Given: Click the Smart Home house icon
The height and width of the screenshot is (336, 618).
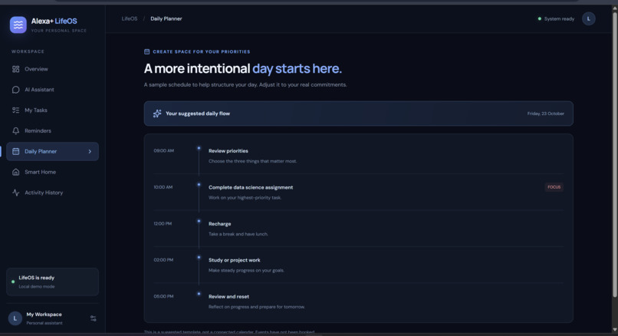Looking at the screenshot, I should pos(16,172).
